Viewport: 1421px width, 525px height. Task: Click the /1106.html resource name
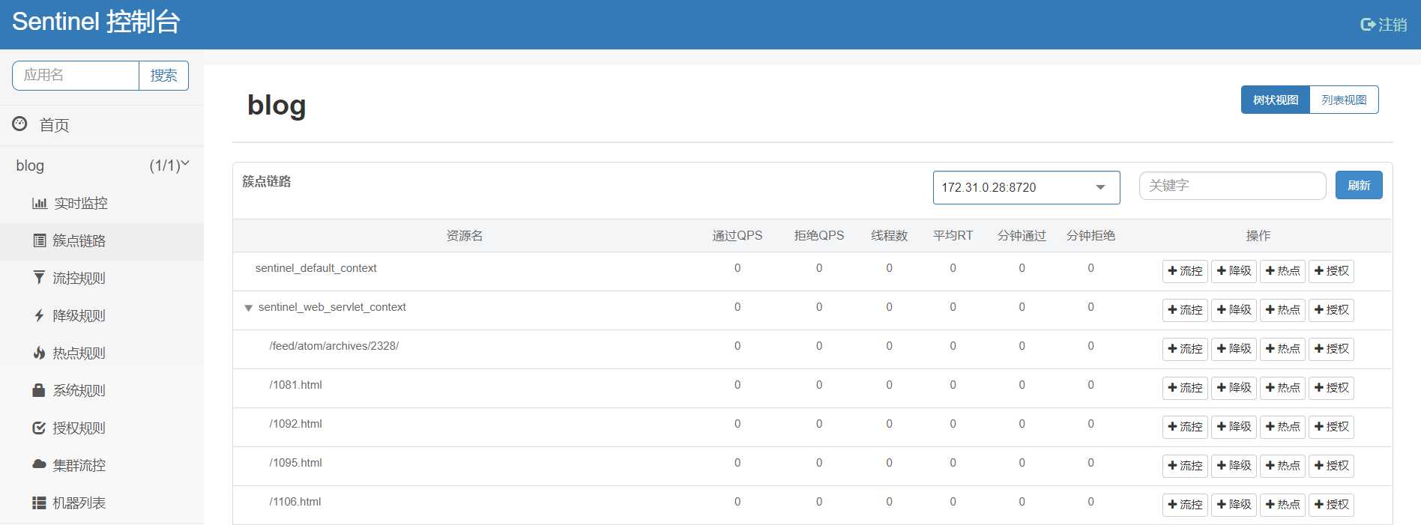pos(295,502)
